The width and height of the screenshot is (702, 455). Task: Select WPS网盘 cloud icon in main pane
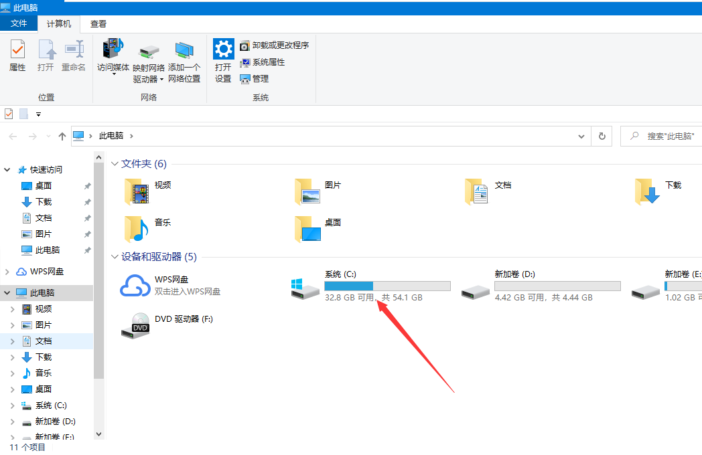point(135,286)
